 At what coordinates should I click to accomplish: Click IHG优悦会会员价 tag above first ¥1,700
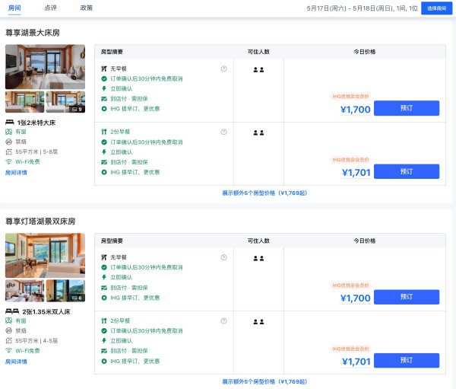tap(350, 97)
